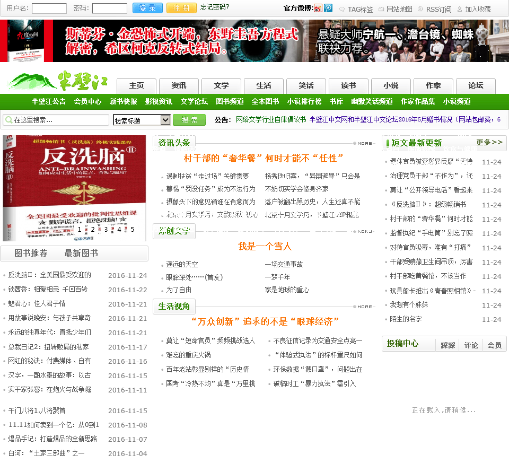The width and height of the screenshot is (509, 463).
Task: Switch to the 文学 tab
Action: 222,86
